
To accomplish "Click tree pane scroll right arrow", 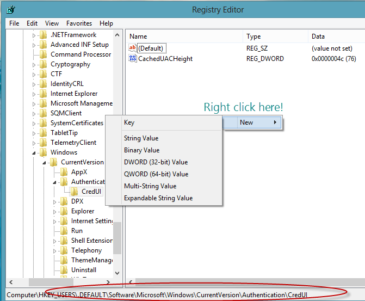I will click(x=108, y=282).
